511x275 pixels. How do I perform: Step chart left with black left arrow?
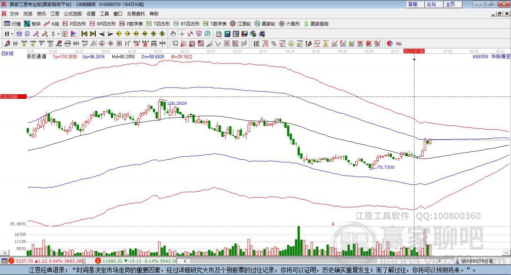click(102, 34)
